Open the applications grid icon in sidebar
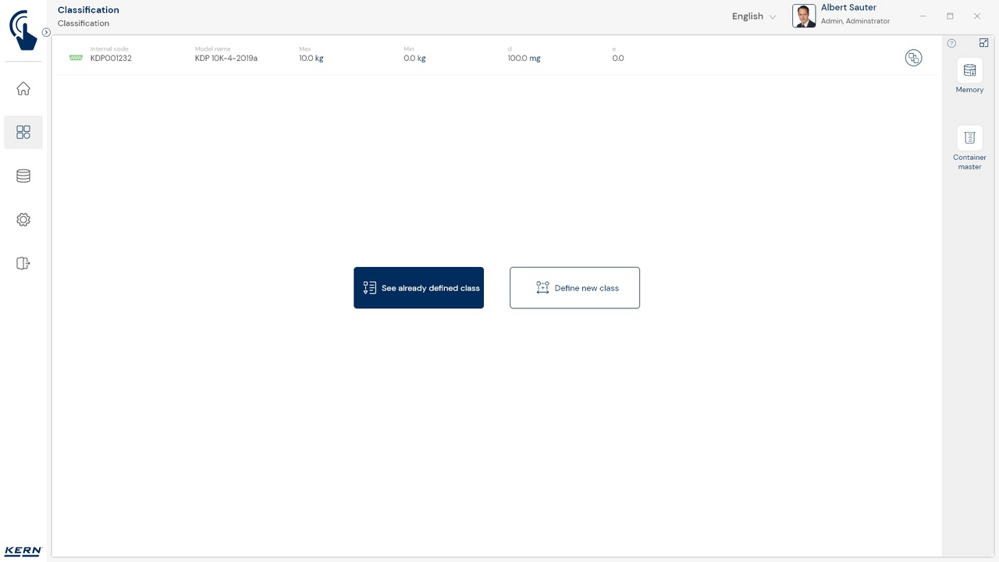The width and height of the screenshot is (999, 562). tap(23, 133)
